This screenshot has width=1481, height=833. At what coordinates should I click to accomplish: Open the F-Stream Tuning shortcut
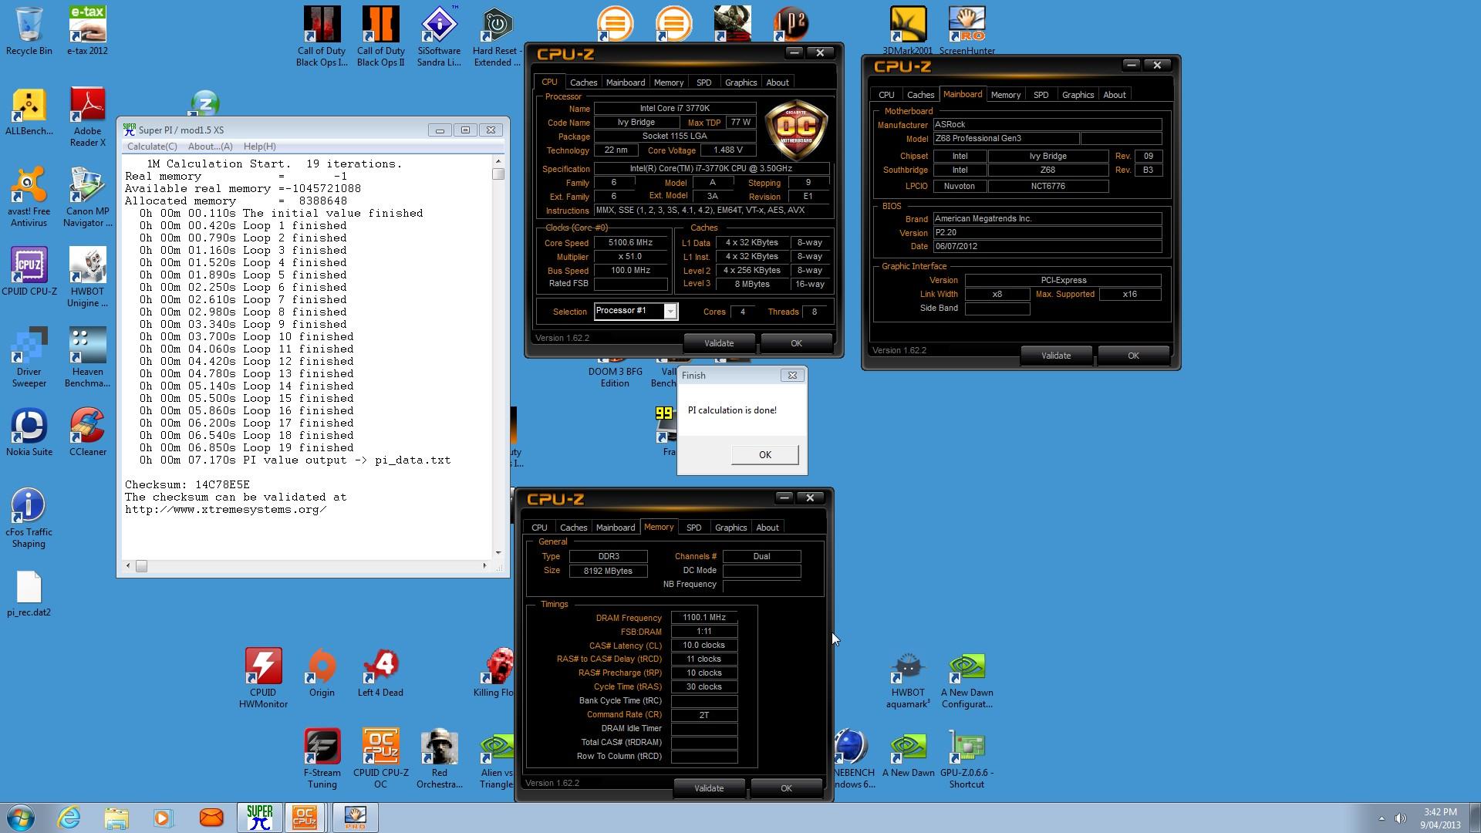322,759
